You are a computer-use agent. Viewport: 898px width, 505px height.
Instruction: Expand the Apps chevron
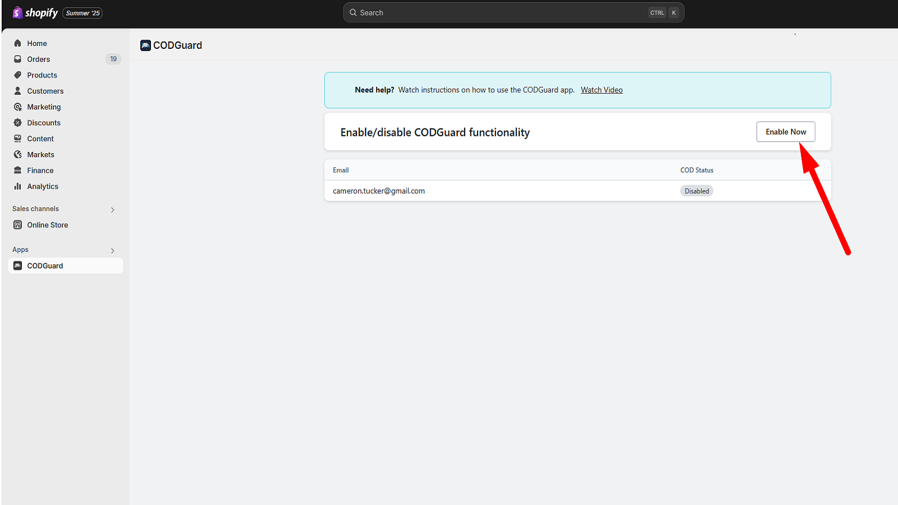click(x=113, y=251)
